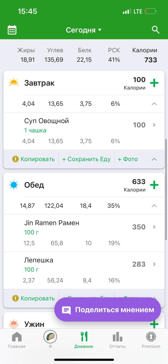Viewport: 168px width, 364px height.
Task: Open the Jin Ramen Рамен entry
Action: click(x=84, y=233)
